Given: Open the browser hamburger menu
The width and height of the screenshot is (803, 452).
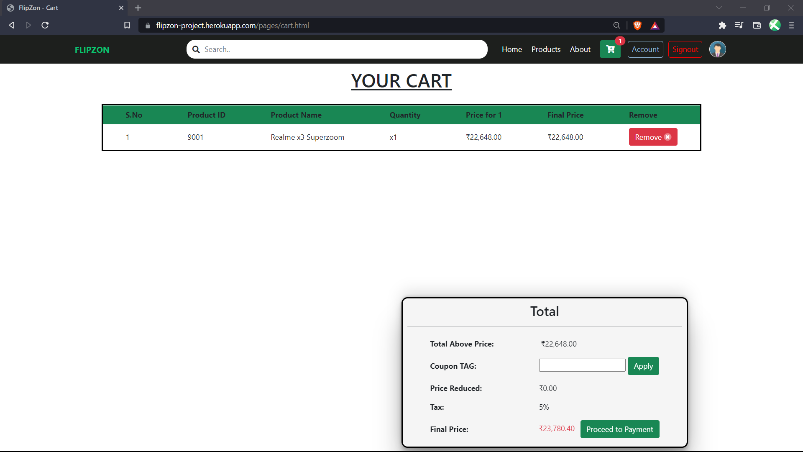Looking at the screenshot, I should [791, 26].
